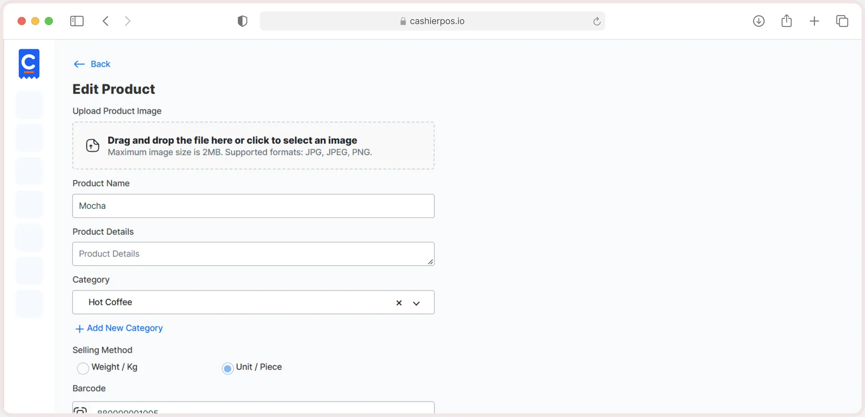Click the Product Details text area
The height and width of the screenshot is (417, 865).
253,254
